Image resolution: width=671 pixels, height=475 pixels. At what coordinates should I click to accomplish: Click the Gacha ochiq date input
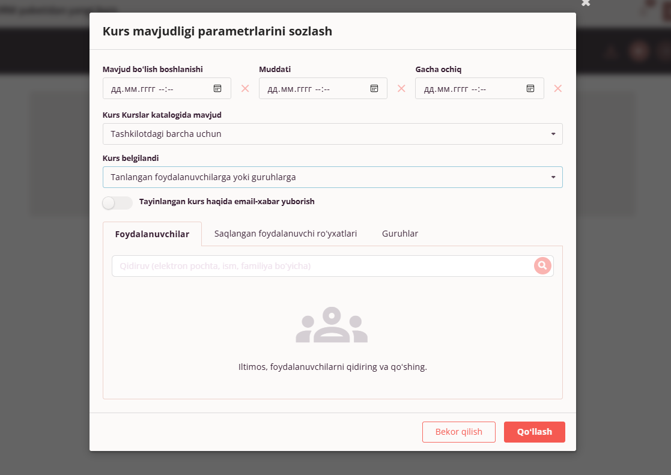click(x=479, y=89)
